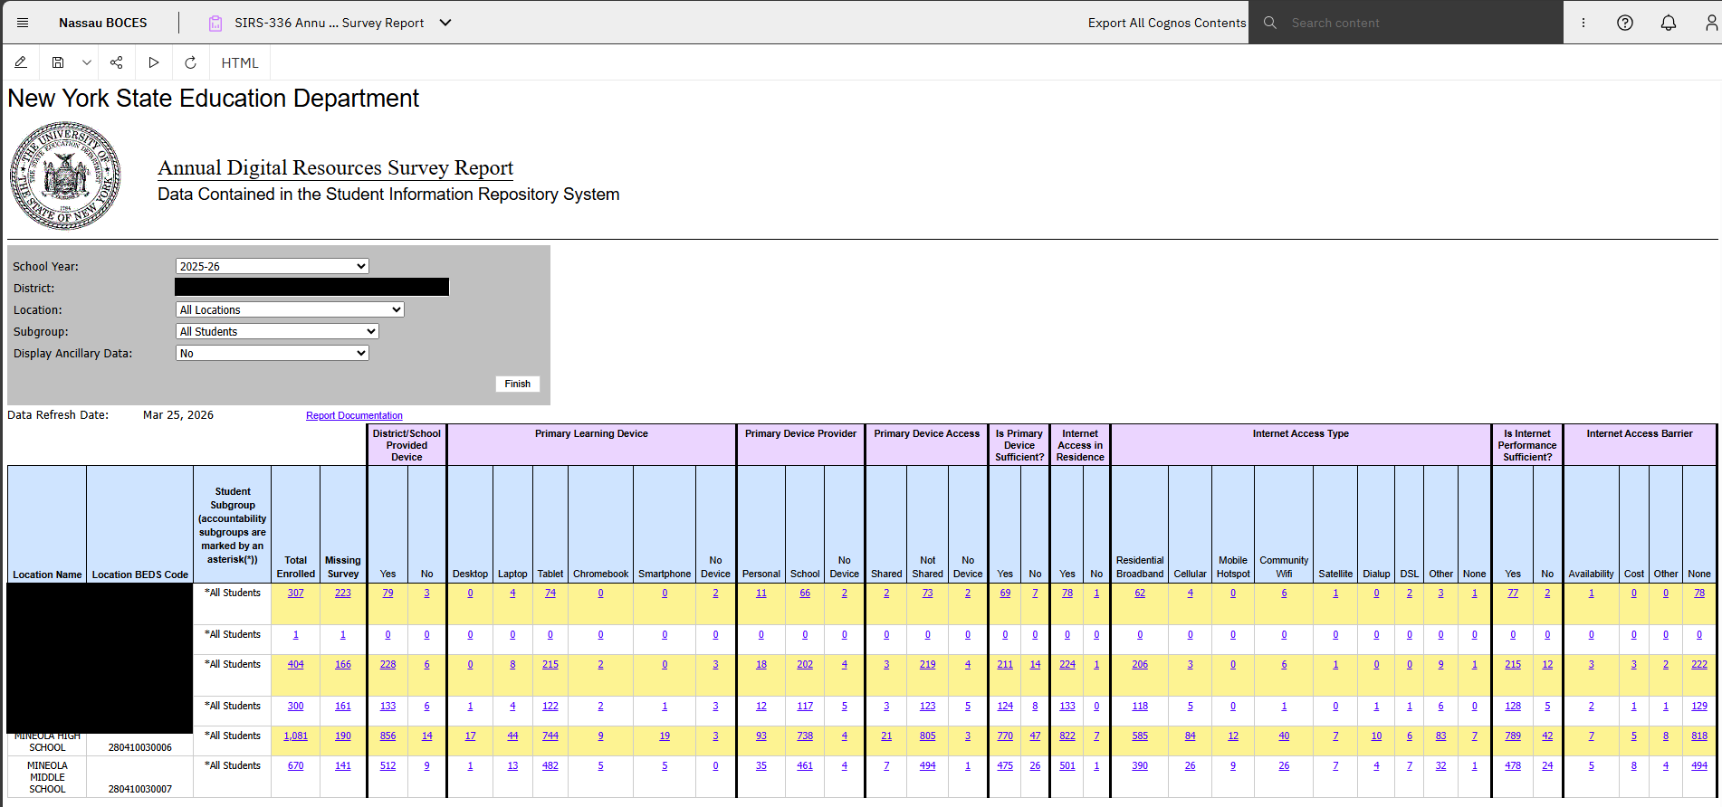
Task: Open the user profile icon
Action: [x=1711, y=23]
